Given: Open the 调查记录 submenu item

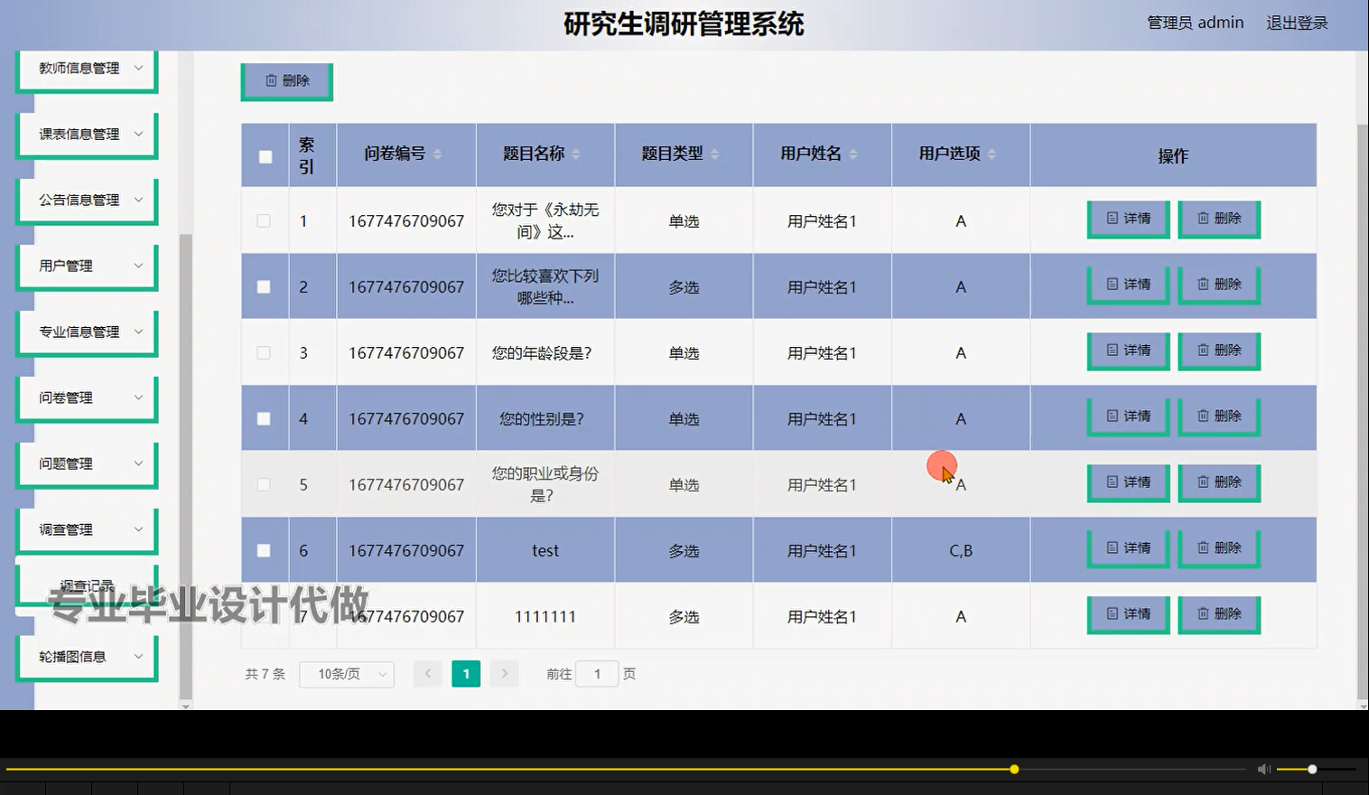Looking at the screenshot, I should coord(87,587).
